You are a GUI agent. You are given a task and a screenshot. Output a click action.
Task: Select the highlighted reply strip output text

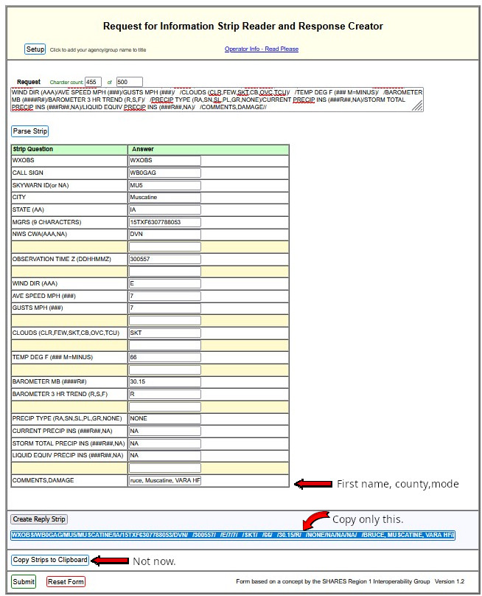pyautogui.click(x=232, y=536)
